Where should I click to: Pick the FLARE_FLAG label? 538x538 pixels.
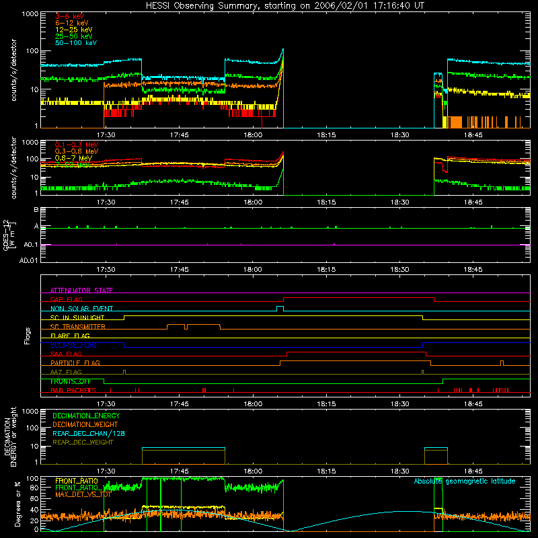click(70, 336)
